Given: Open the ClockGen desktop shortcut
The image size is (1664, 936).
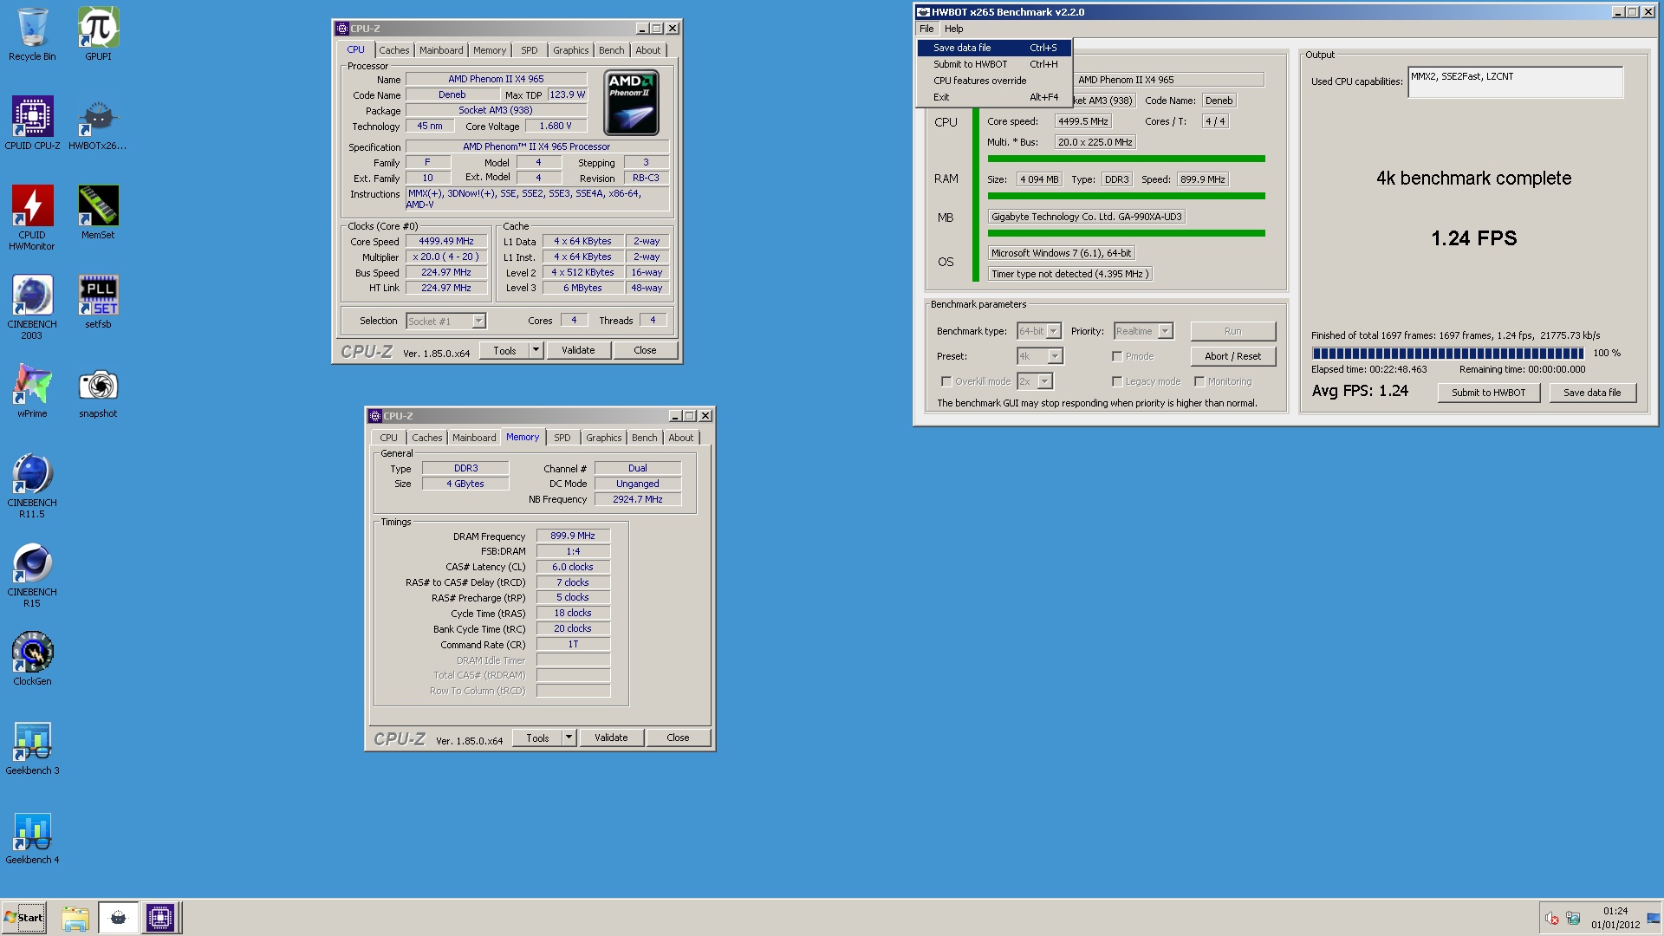Looking at the screenshot, I should [x=32, y=659].
